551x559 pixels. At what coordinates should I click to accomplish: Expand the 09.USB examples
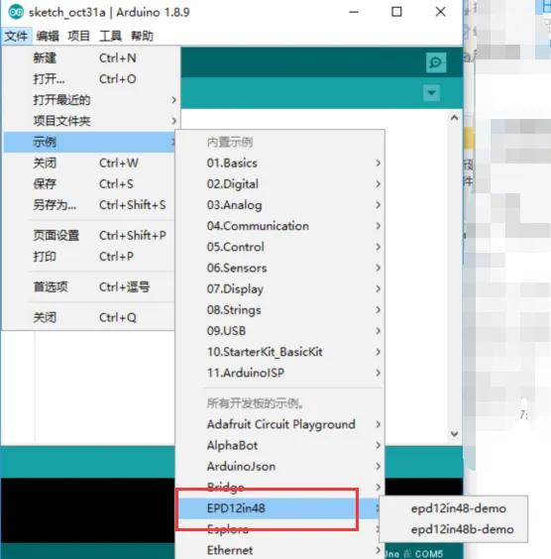click(280, 331)
